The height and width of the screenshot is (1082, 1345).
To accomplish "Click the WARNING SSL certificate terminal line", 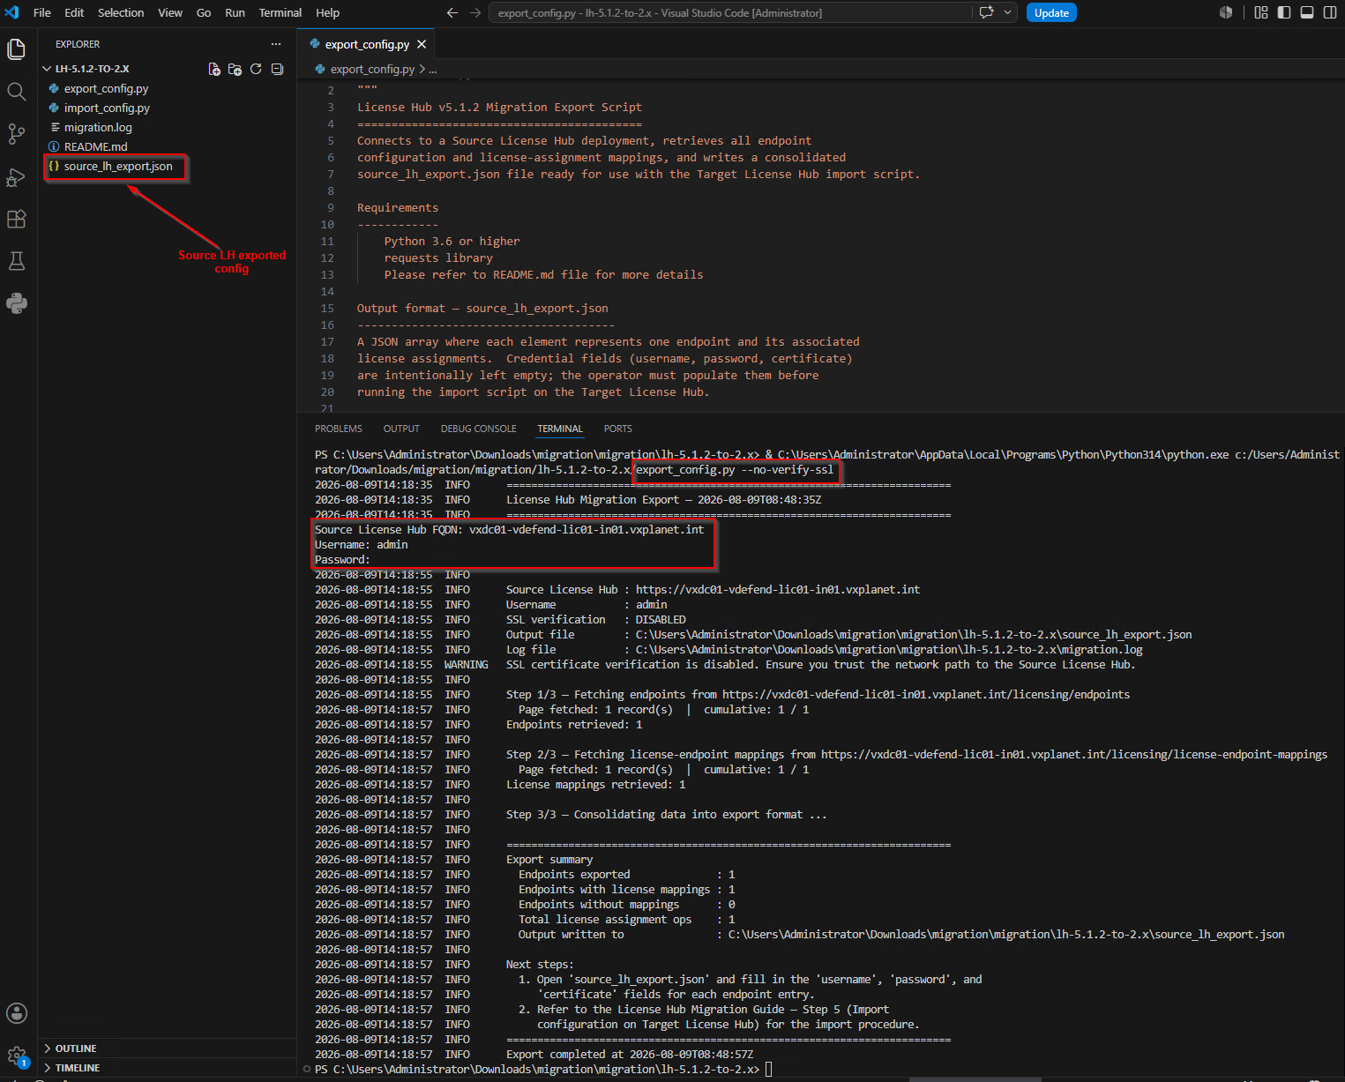I will 725,665.
